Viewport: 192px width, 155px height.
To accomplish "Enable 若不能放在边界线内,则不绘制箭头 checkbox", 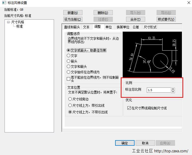I will pos(68,79).
